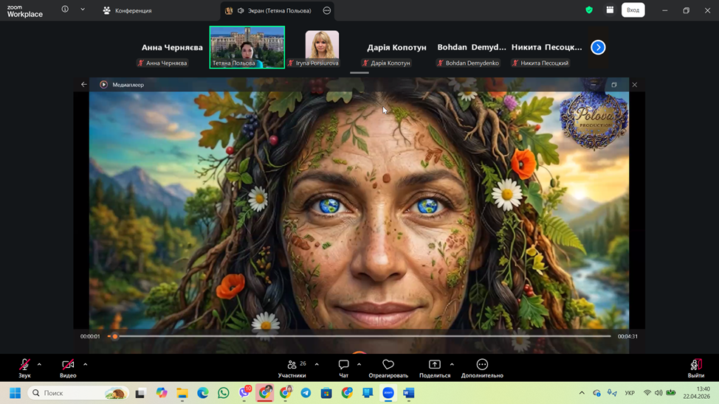This screenshot has width=719, height=404.
Task: Click the elapsed time 00:00:01
Action: click(90, 336)
